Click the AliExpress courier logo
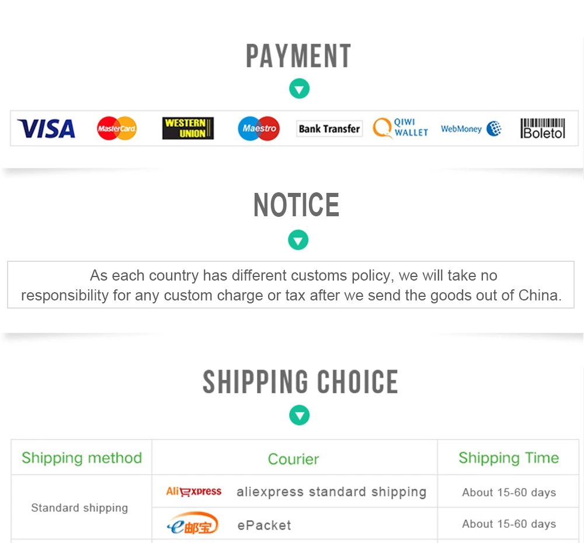Image resolution: width=584 pixels, height=543 pixels. click(194, 492)
